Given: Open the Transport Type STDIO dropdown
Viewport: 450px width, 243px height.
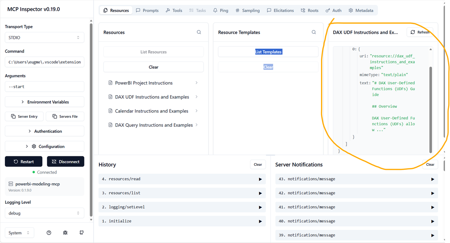Looking at the screenshot, I should [45, 37].
